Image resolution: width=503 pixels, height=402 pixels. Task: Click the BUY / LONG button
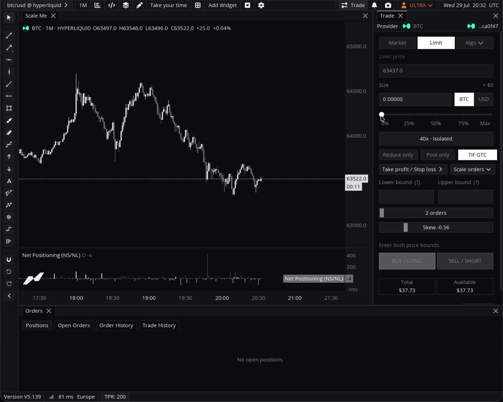[x=407, y=261]
